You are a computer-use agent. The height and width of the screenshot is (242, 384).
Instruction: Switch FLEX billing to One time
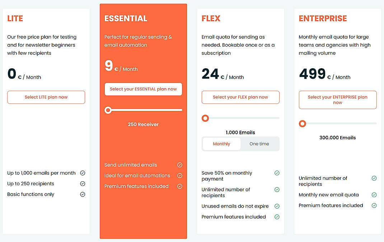coord(259,144)
